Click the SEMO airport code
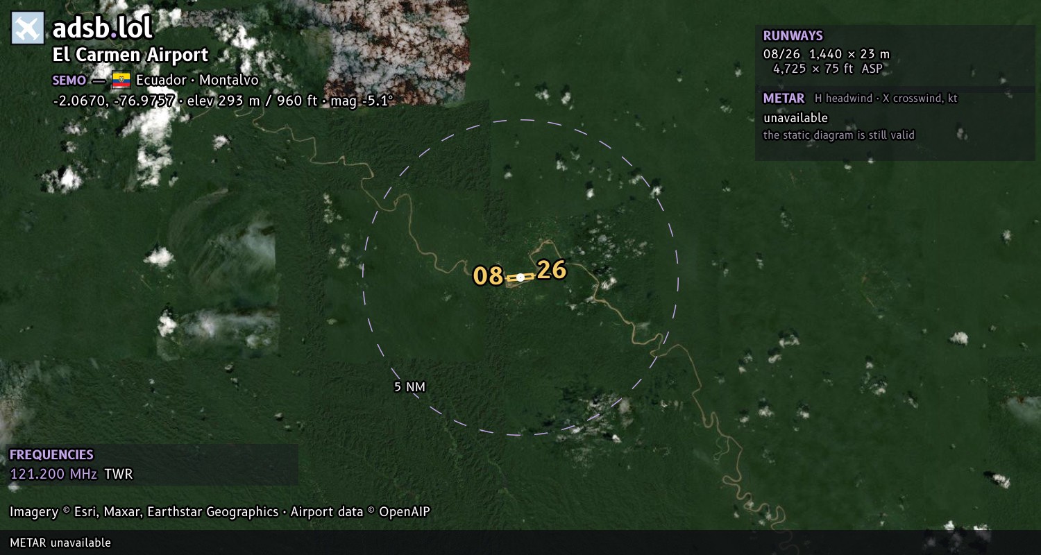Screen dimensions: 1041x555 [69, 80]
